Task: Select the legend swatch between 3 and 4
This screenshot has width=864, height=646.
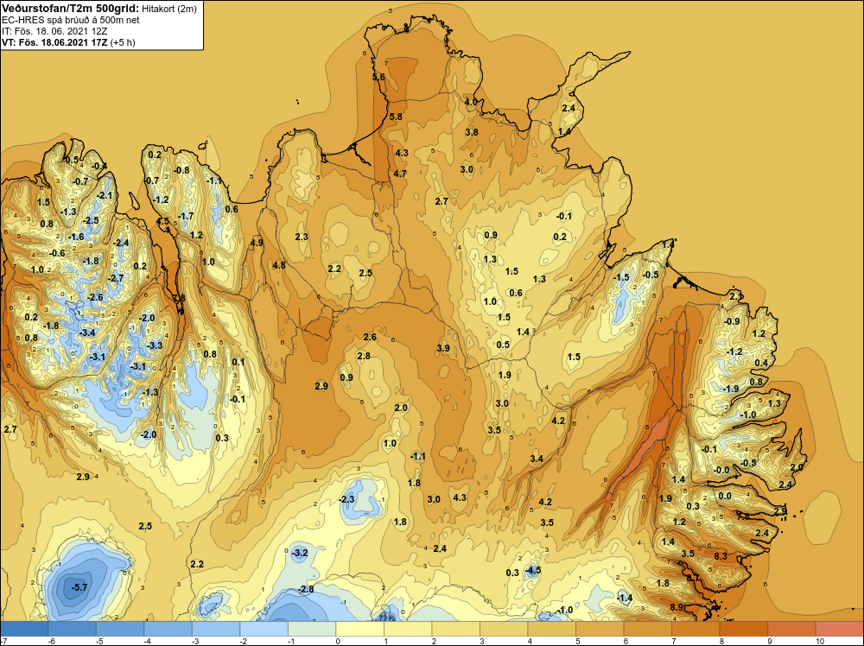Action: (504, 629)
